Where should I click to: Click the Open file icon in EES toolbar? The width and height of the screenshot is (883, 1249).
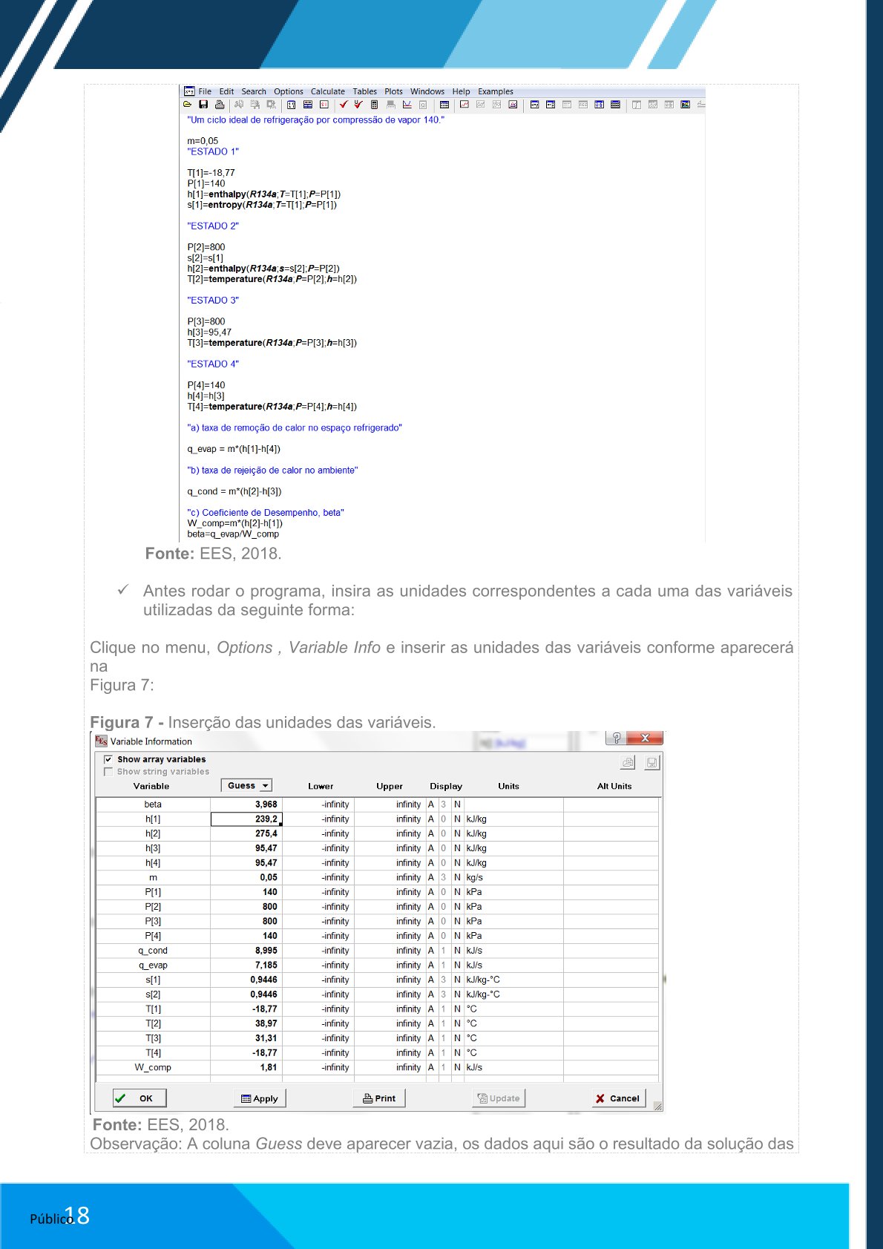(187, 105)
